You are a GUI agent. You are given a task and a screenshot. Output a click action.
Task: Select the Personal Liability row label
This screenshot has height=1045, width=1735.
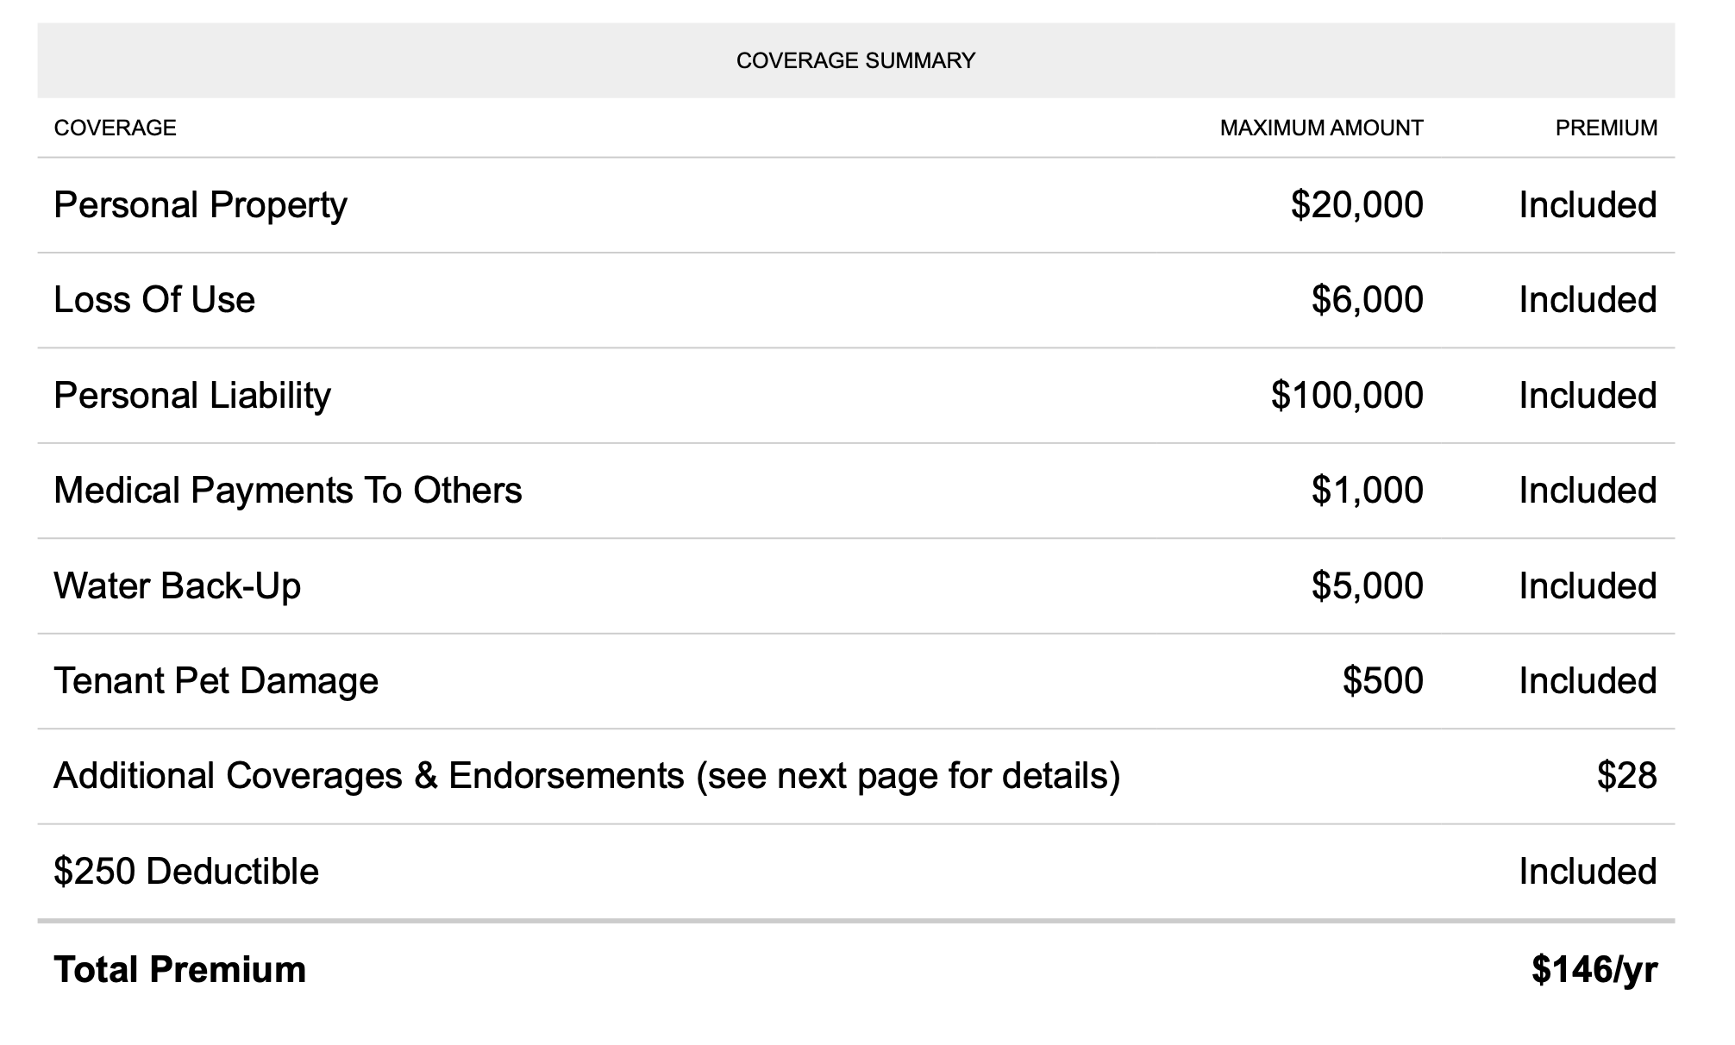192,396
